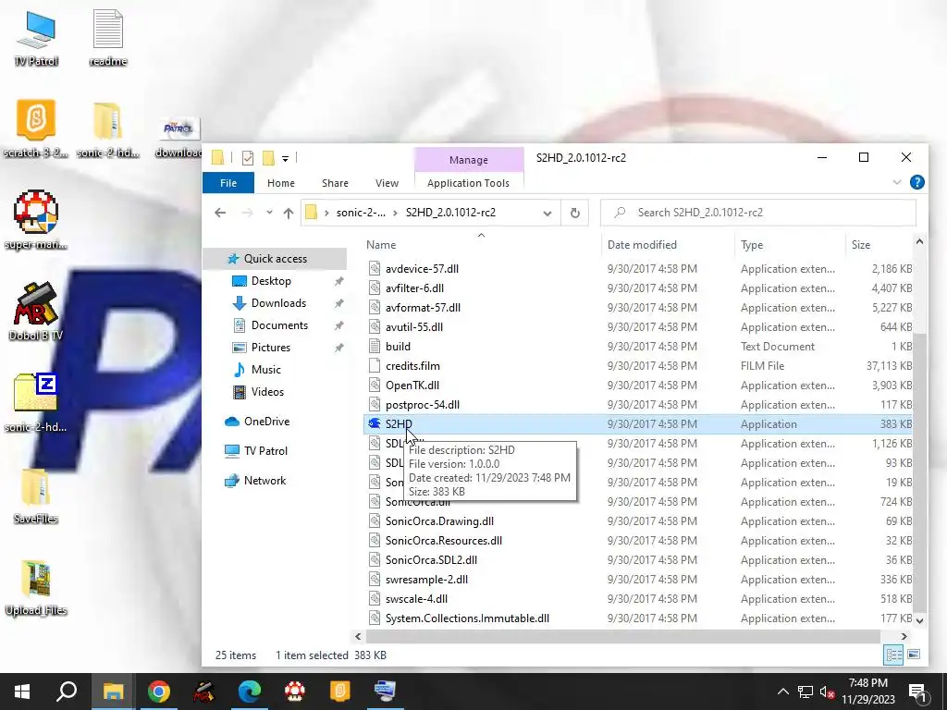Open the File menu tab
This screenshot has height=710, width=947.
point(228,183)
